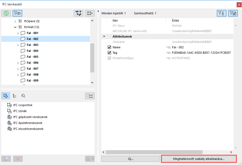Select IFC elosztórendszerek entry
242x165 pixels.
tap(28, 129)
